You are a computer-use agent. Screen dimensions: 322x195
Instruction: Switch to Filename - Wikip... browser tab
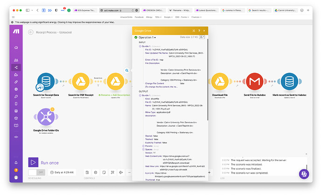click(180, 10)
